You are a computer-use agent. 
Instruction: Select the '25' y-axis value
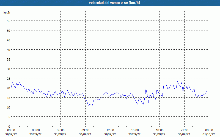(x=9, y=79)
